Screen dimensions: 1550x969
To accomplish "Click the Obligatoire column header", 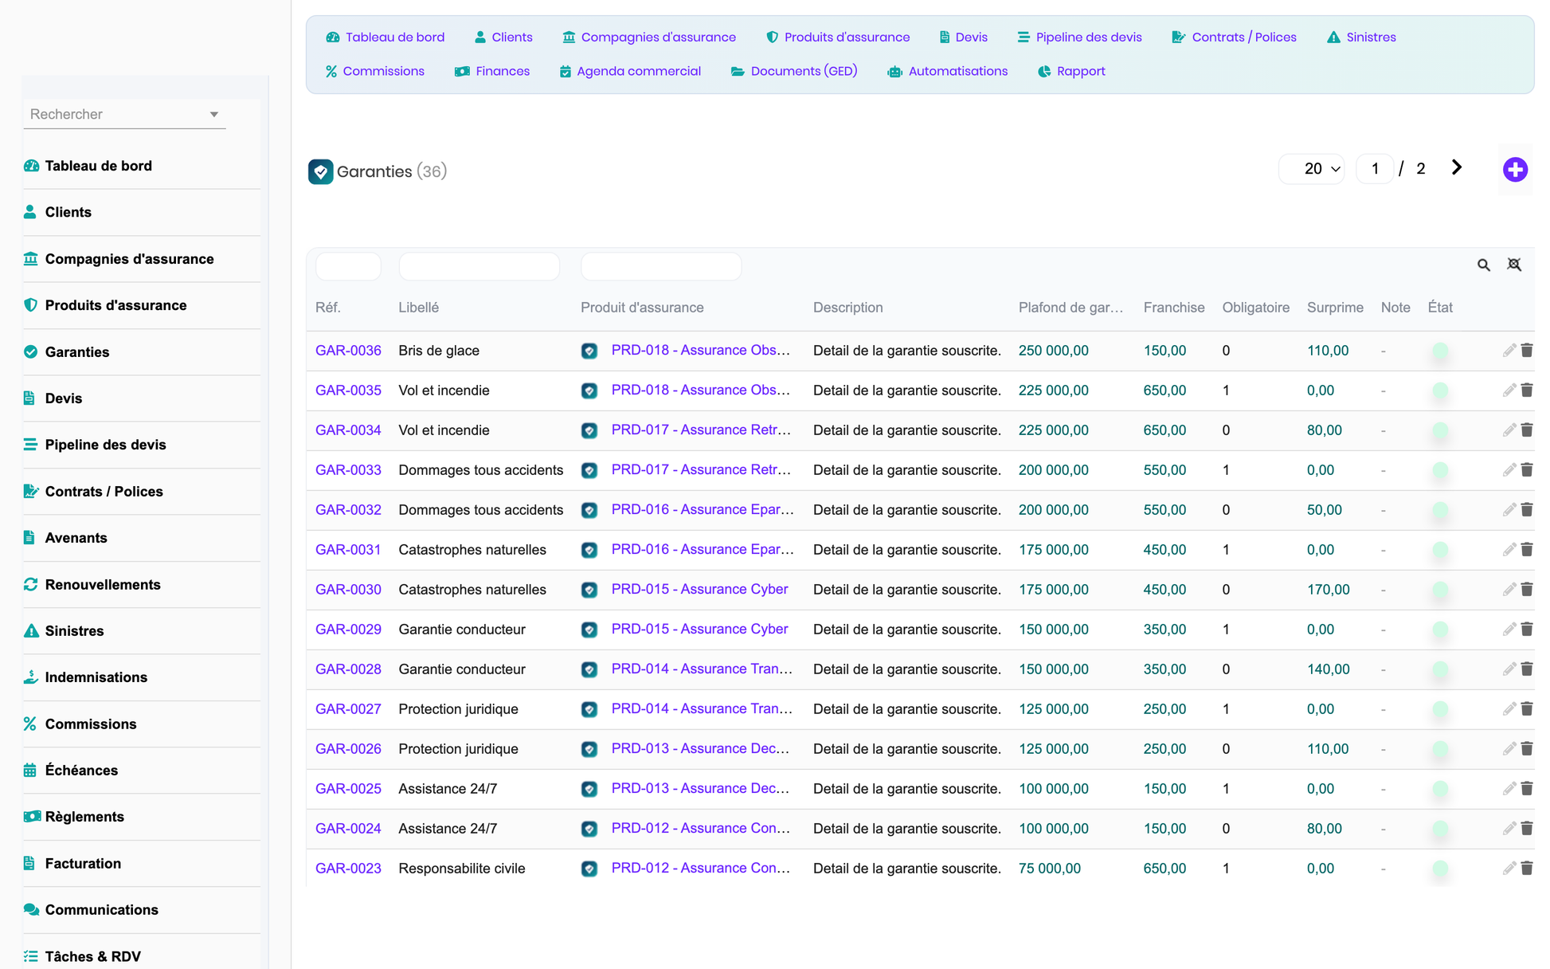I will 1255,308.
